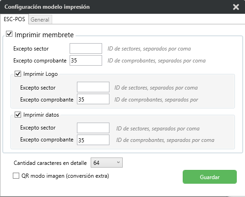Click the Imprimir datos label text

[x=41, y=115]
